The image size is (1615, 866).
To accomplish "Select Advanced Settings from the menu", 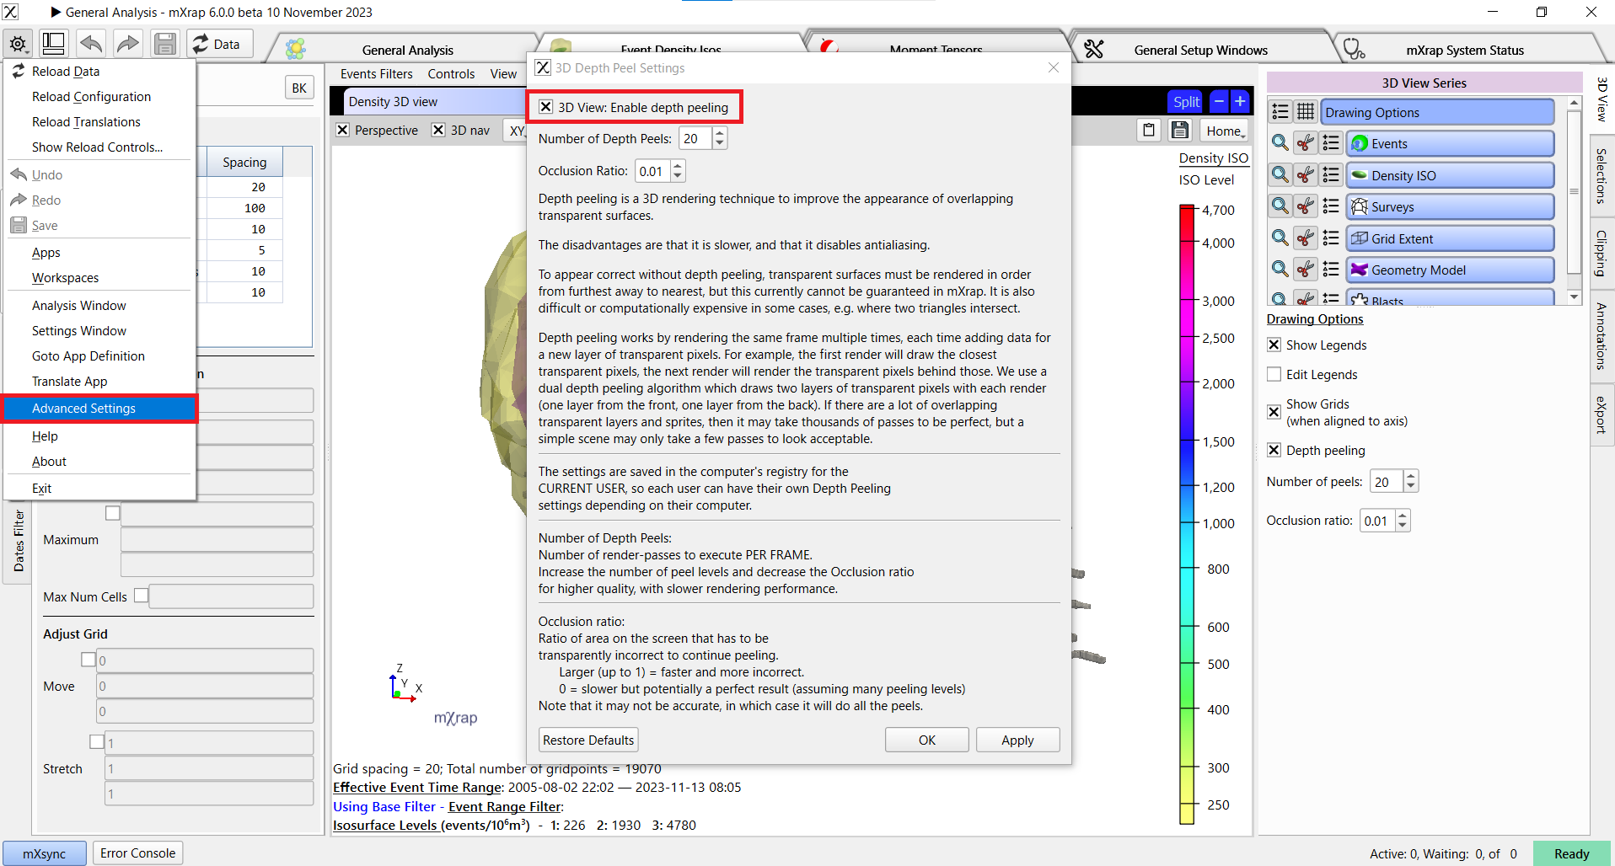I will [83, 409].
